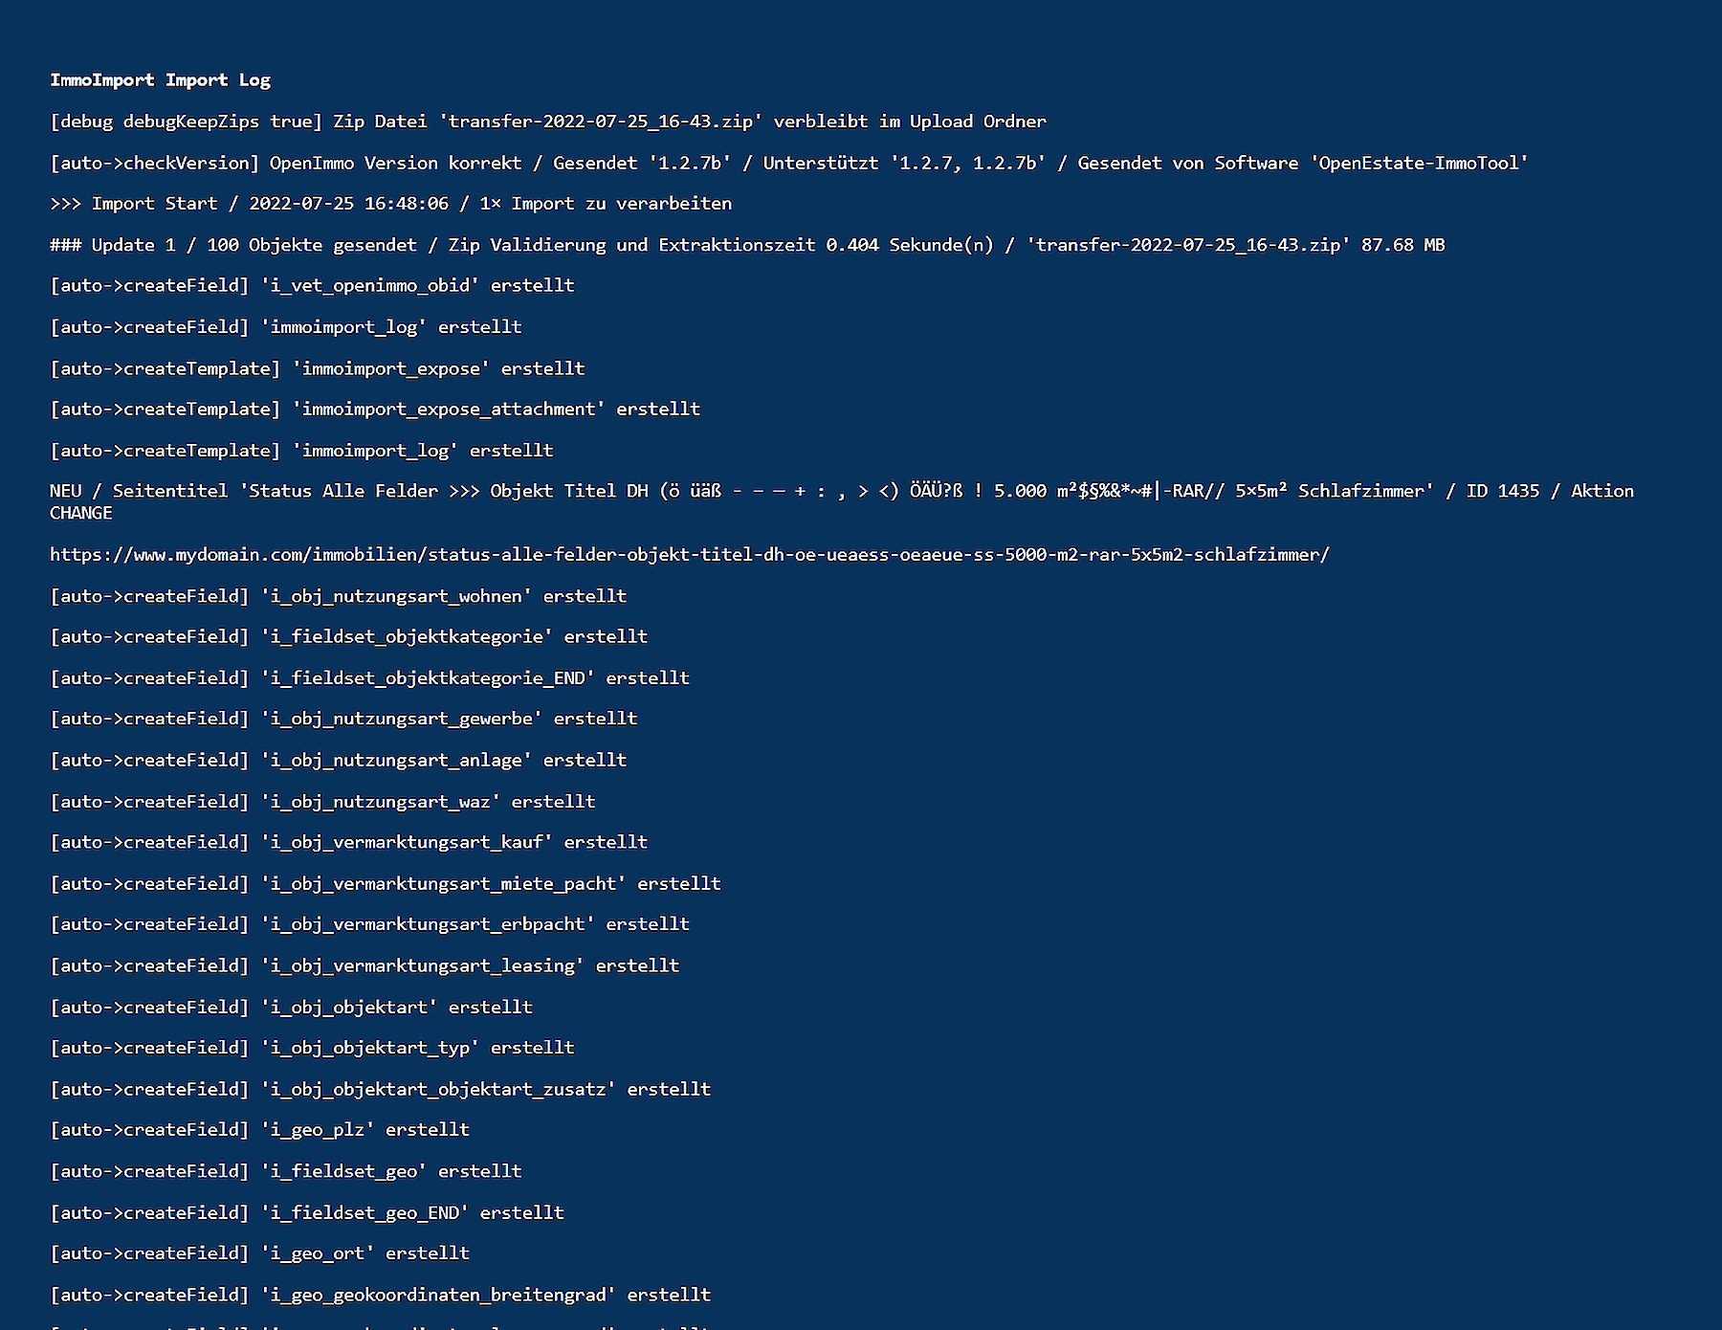Click the 'NEU / Seitentitel' status line

pos(842,492)
